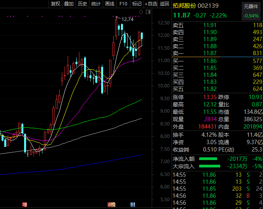The image size is (263, 209).
Task: Select the 14:56 B trade tick row
Action: tap(217, 196)
